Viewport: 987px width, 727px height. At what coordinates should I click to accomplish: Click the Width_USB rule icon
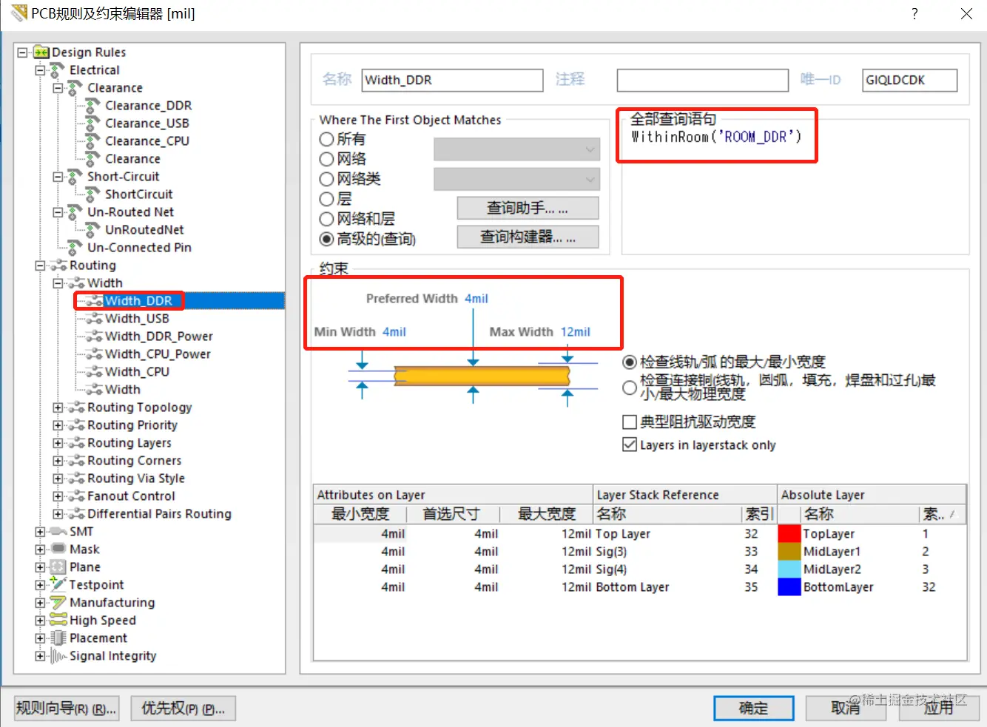[x=94, y=319]
